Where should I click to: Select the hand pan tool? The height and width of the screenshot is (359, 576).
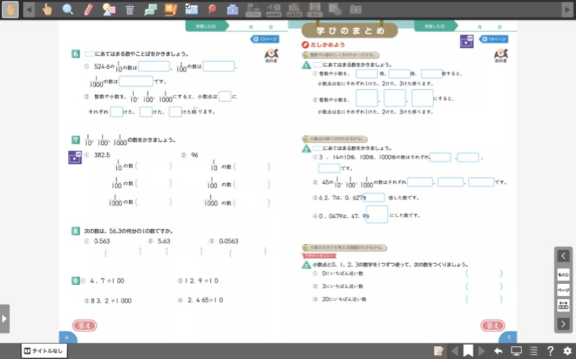click(x=10, y=9)
